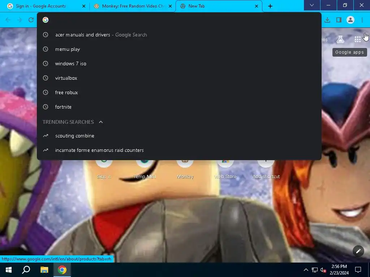
Task: Close the Monkey video chat tab
Action: click(x=170, y=6)
